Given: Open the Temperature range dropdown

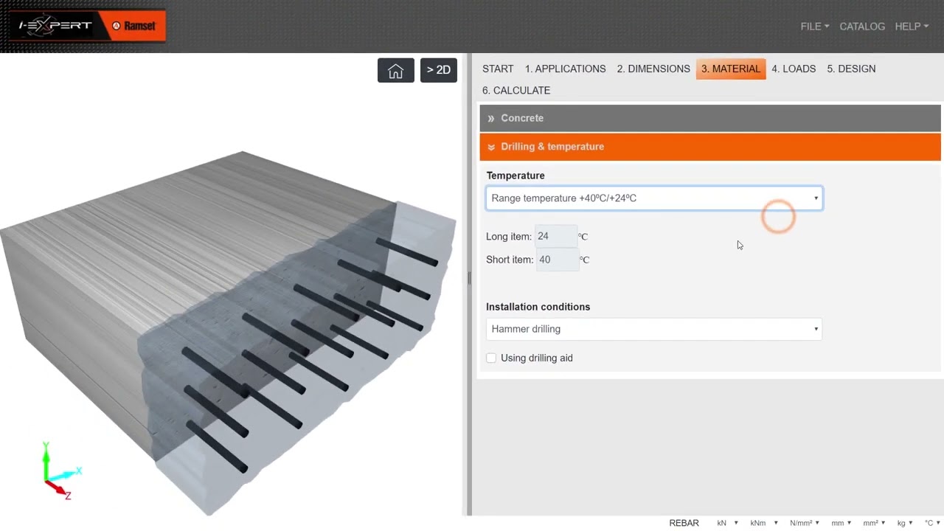Looking at the screenshot, I should tap(654, 198).
